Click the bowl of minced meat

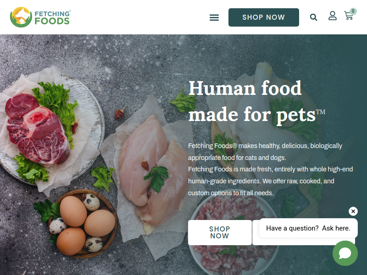click(234, 234)
